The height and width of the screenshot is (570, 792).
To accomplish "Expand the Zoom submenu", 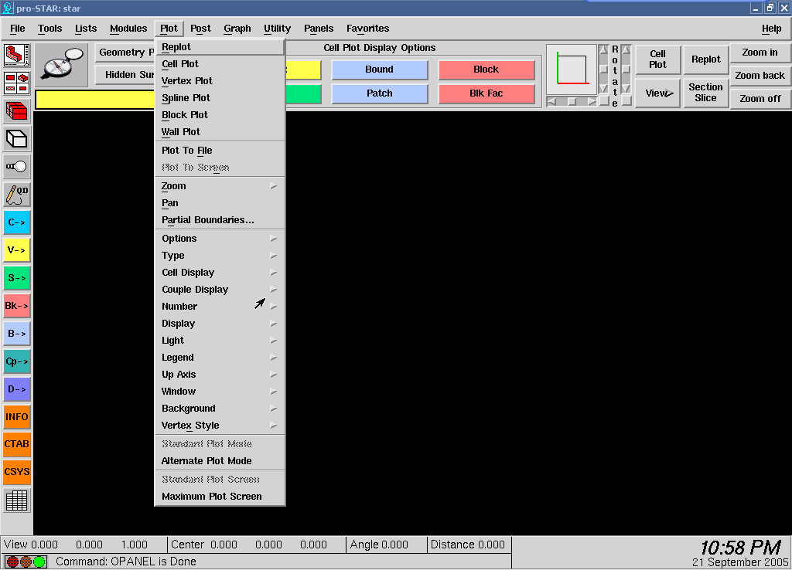I will 220,186.
